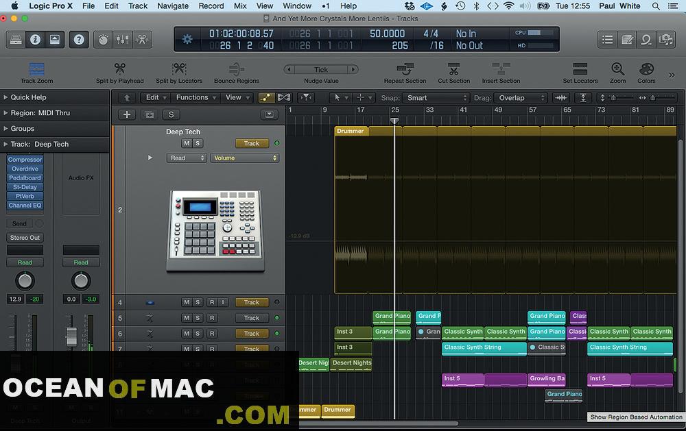Click Deep Tech Track automation button
This screenshot has width=686, height=431.
coord(252,143)
